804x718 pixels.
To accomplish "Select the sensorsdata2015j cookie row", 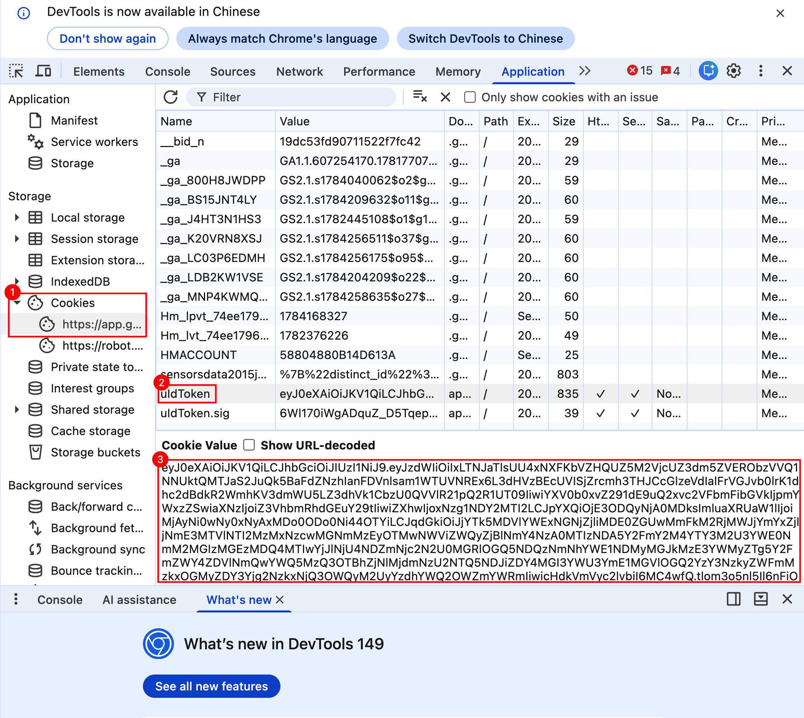I will (x=480, y=374).
